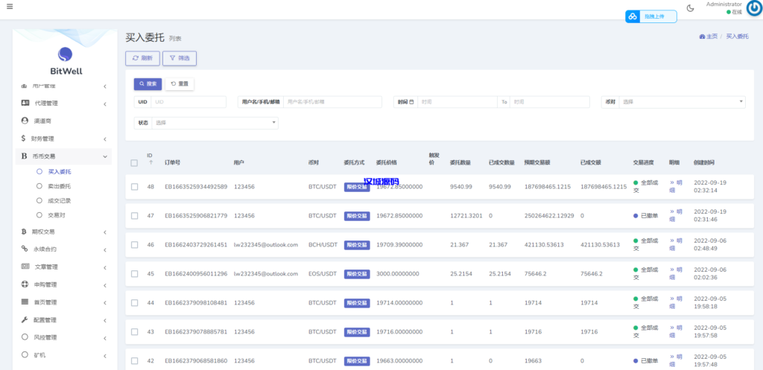Click the UID input field
The height and width of the screenshot is (370, 763).
[189, 102]
